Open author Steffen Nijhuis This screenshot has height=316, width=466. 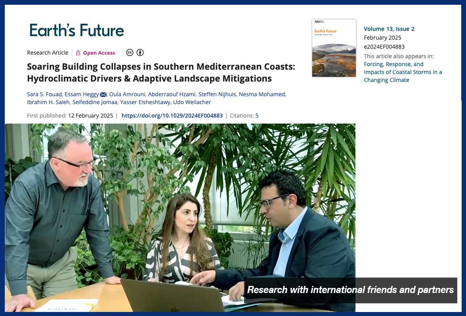click(217, 94)
